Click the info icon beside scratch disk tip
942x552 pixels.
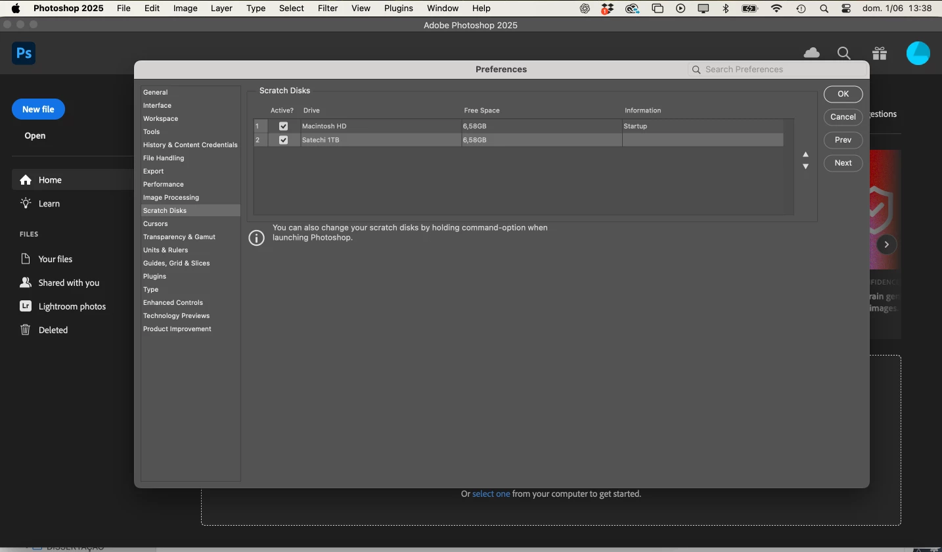click(256, 237)
